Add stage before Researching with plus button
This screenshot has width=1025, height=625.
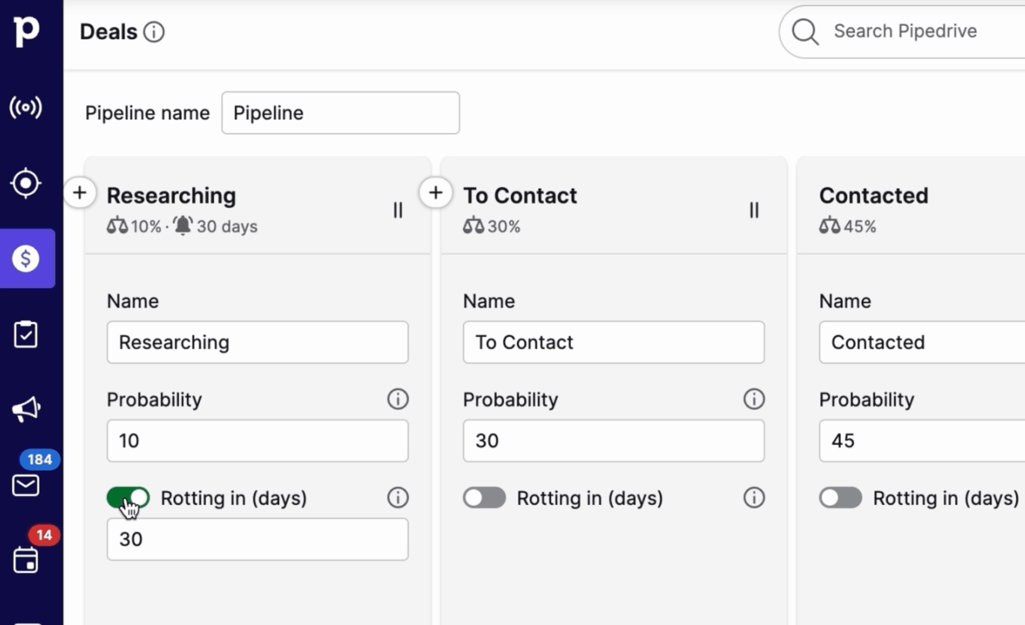pos(80,193)
